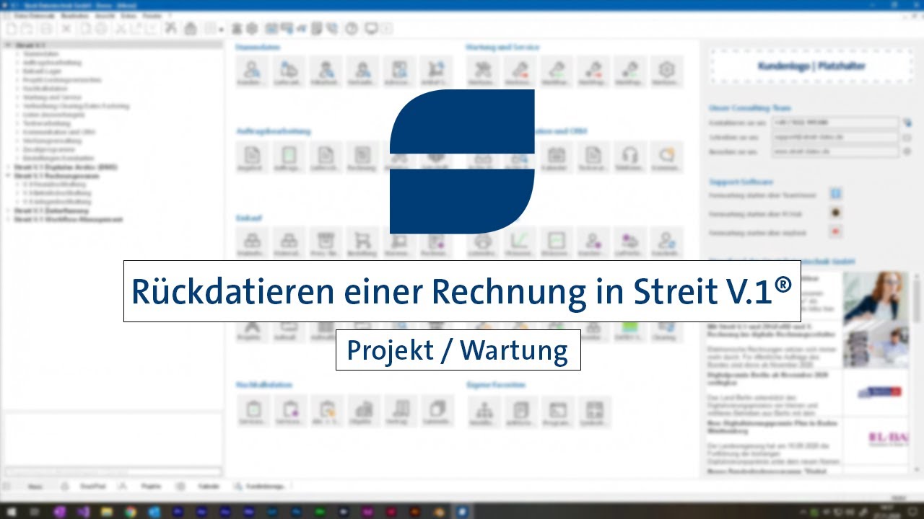The image size is (924, 519).
Task: Open File Explorer from the taskbar
Action: 106,512
